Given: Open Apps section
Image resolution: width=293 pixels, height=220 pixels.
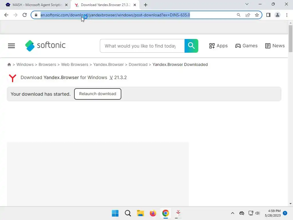Looking at the screenshot, I should point(218,46).
